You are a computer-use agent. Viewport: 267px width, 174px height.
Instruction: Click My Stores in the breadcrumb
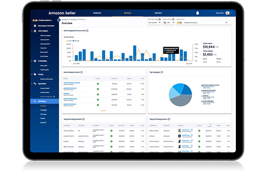(74, 19)
